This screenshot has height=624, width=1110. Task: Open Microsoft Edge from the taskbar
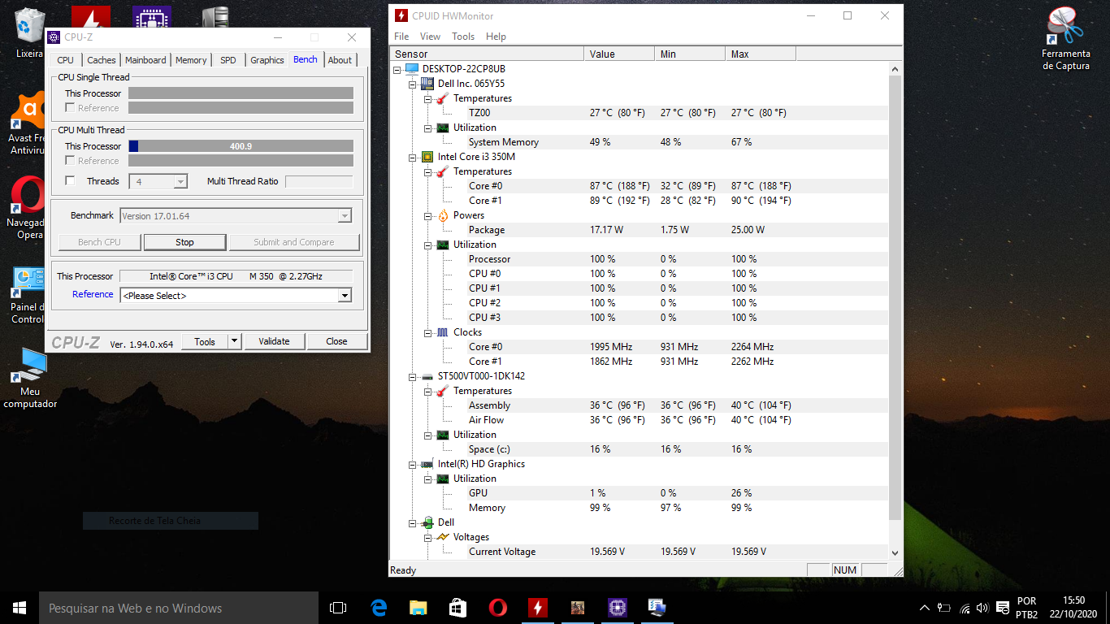click(379, 608)
